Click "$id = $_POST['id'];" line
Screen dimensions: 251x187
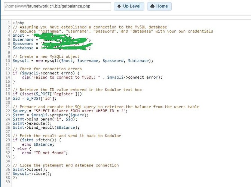34,98
